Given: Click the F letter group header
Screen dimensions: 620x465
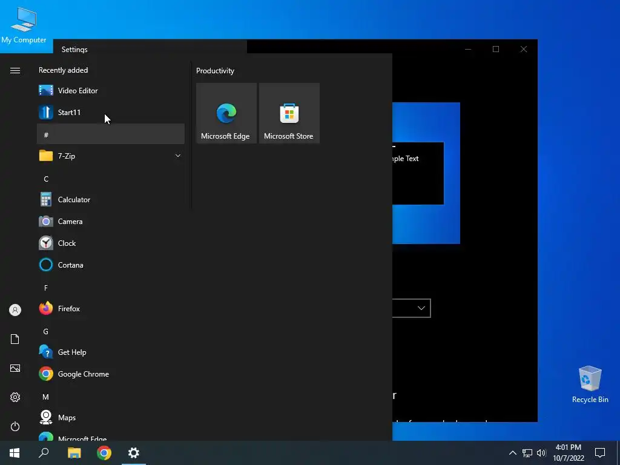Looking at the screenshot, I should click(111, 286).
